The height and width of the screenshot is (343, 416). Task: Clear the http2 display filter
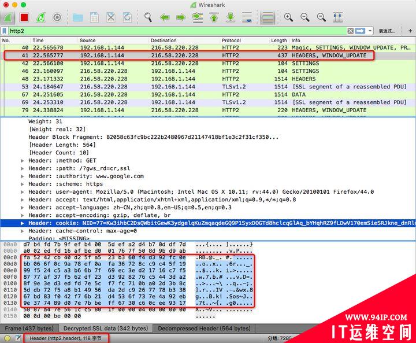[351, 31]
